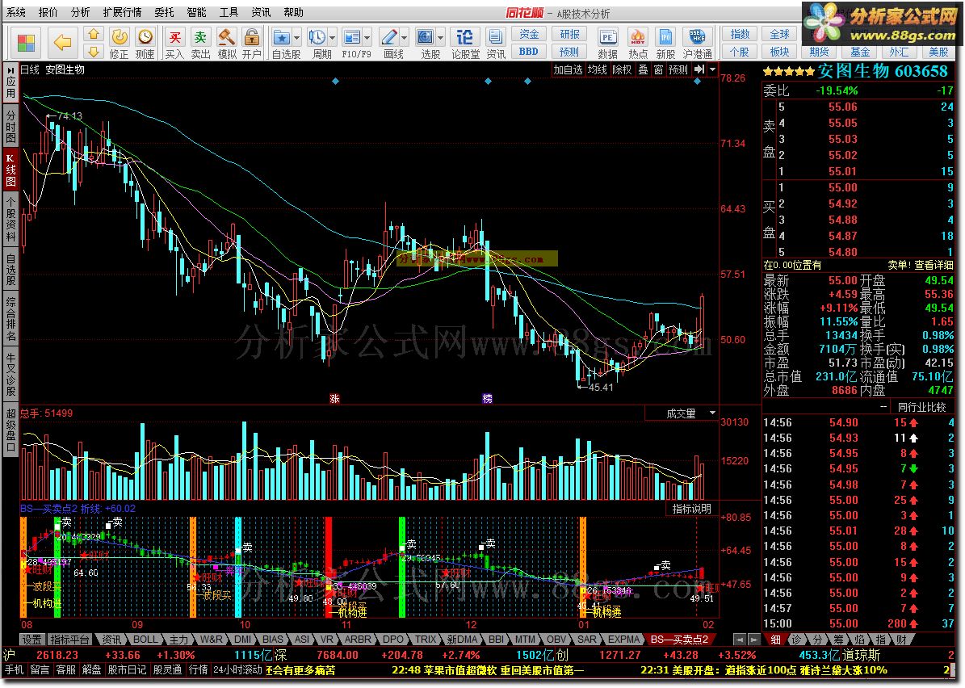Expand the F10/F9 dropdown arrow
This screenshot has height=688, width=965.
coord(367,37)
